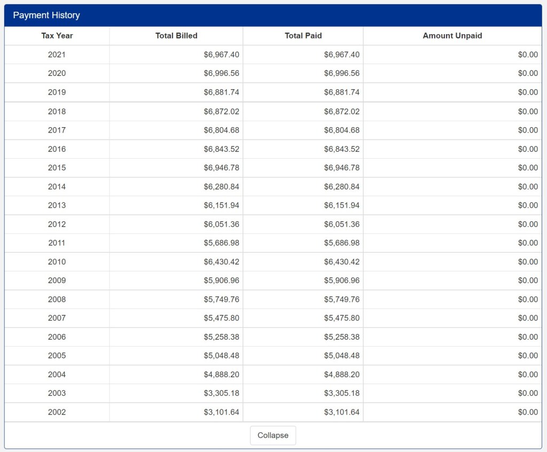Click the 2015 total paid value $6,946.78
The height and width of the screenshot is (452, 547).
coord(341,168)
